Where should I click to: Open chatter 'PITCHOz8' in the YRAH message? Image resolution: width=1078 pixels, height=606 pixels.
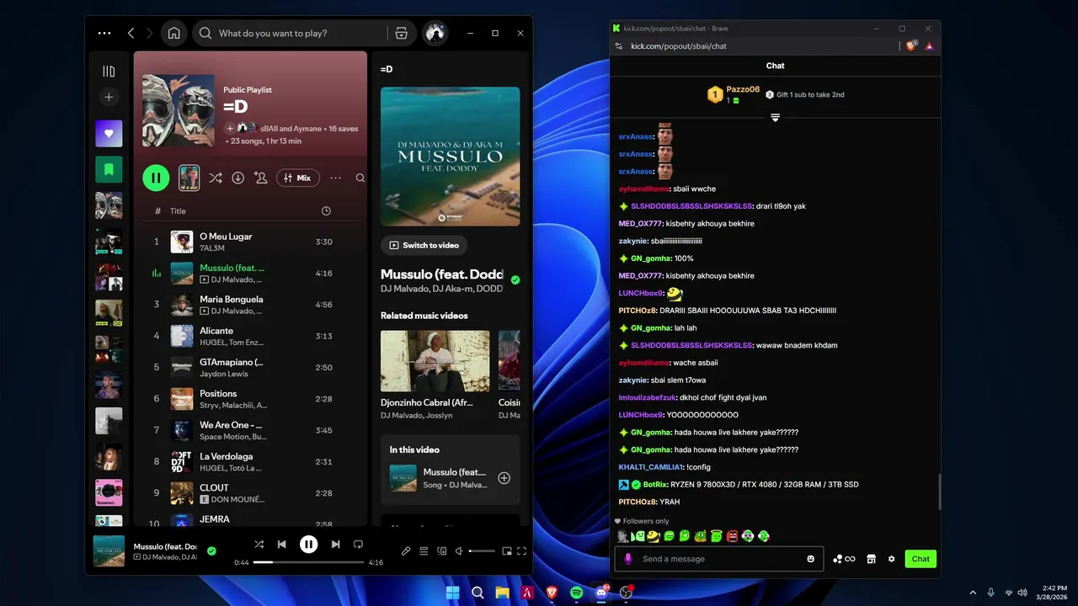(636, 502)
